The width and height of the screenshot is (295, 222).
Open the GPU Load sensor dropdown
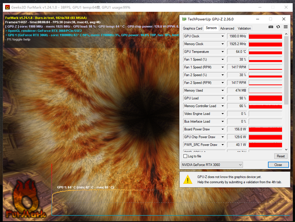pyautogui.click(x=223, y=98)
